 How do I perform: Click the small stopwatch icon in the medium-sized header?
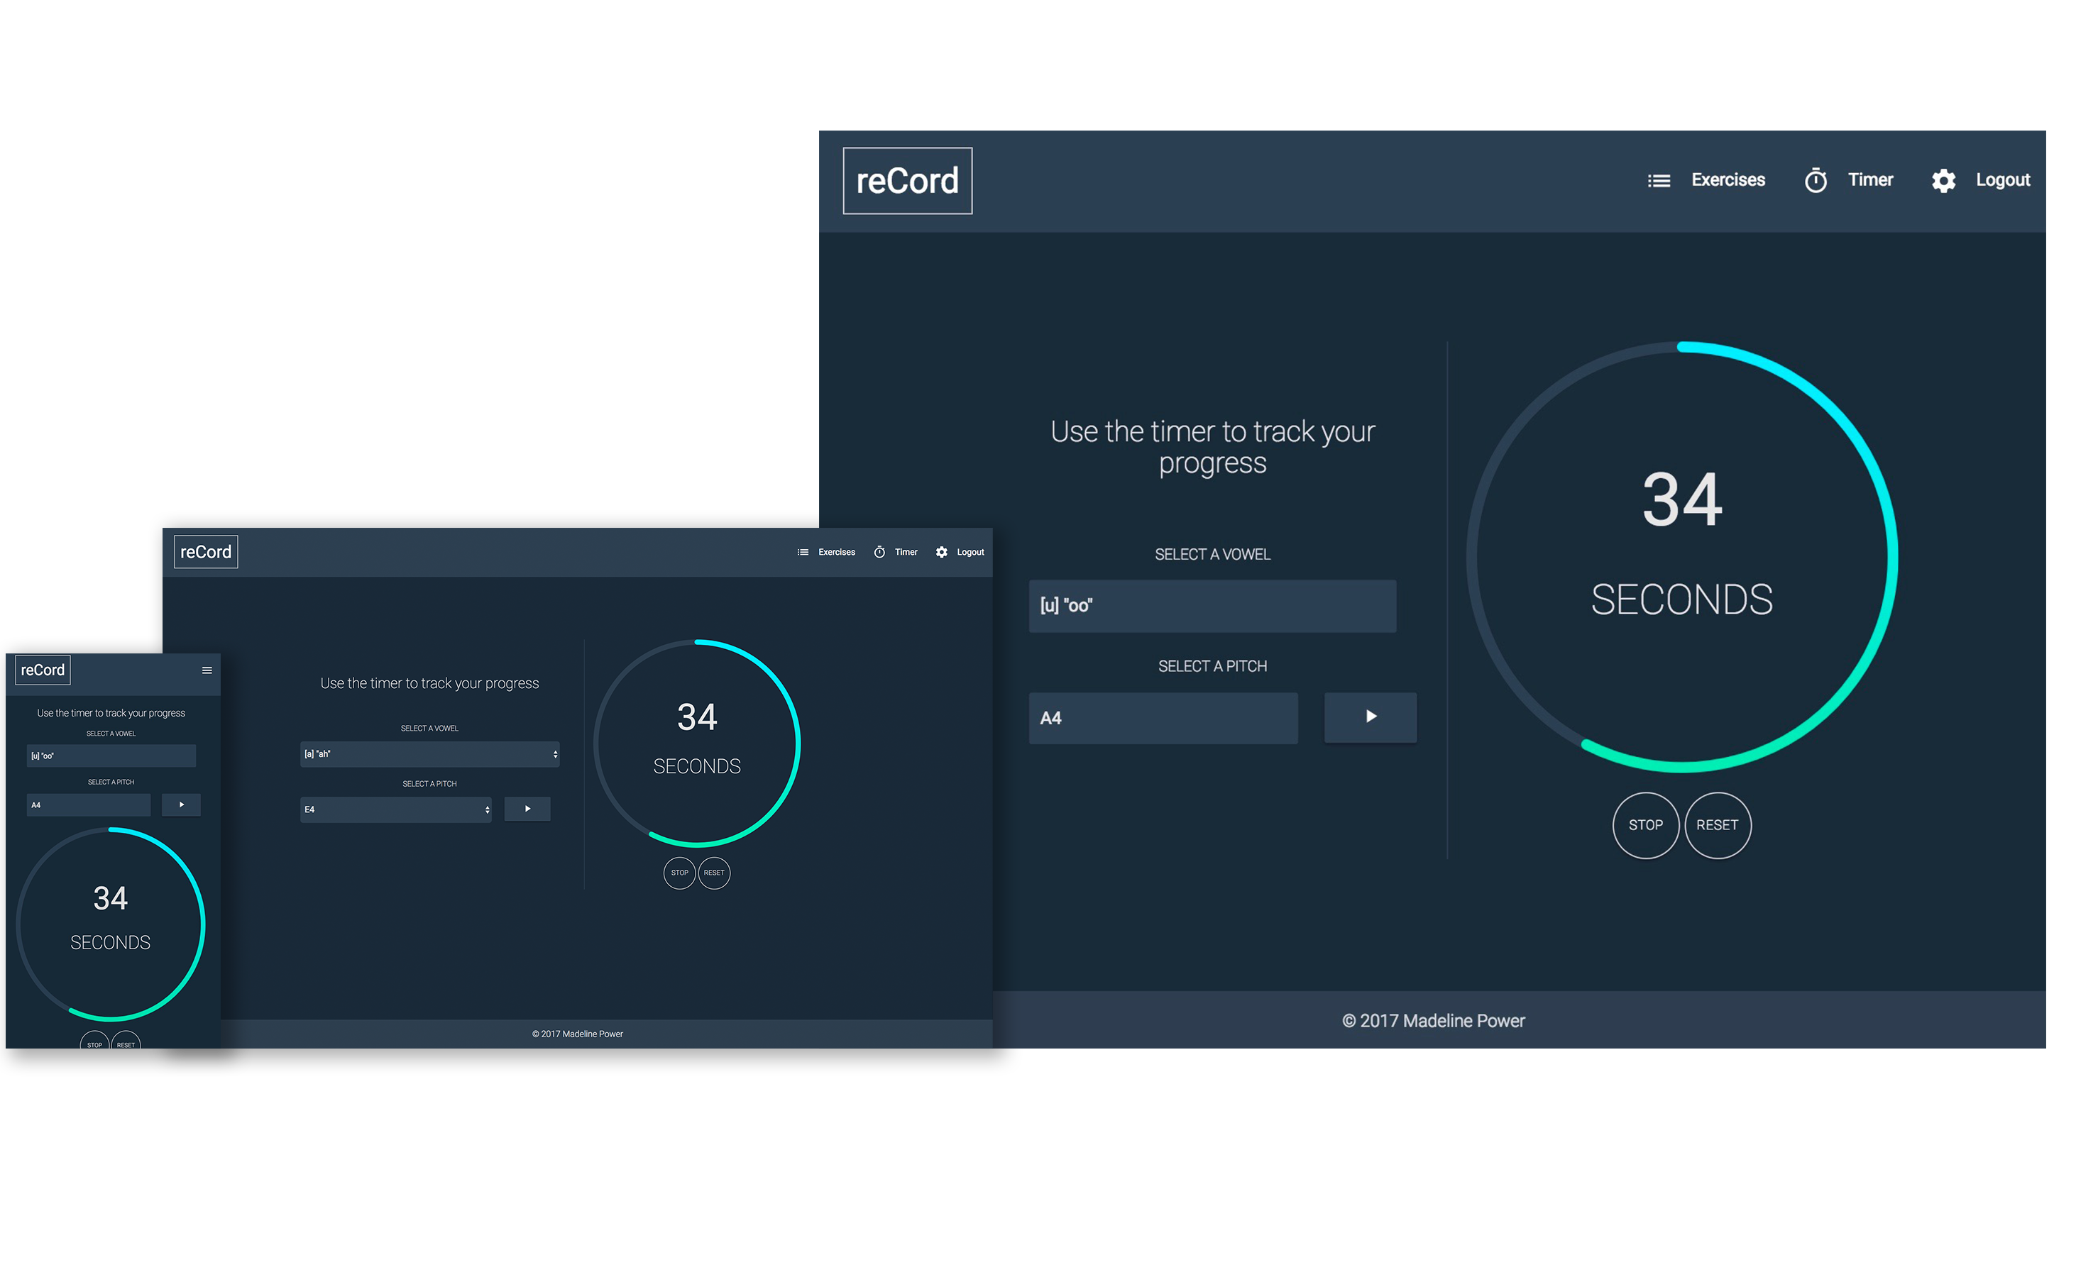[x=879, y=553]
